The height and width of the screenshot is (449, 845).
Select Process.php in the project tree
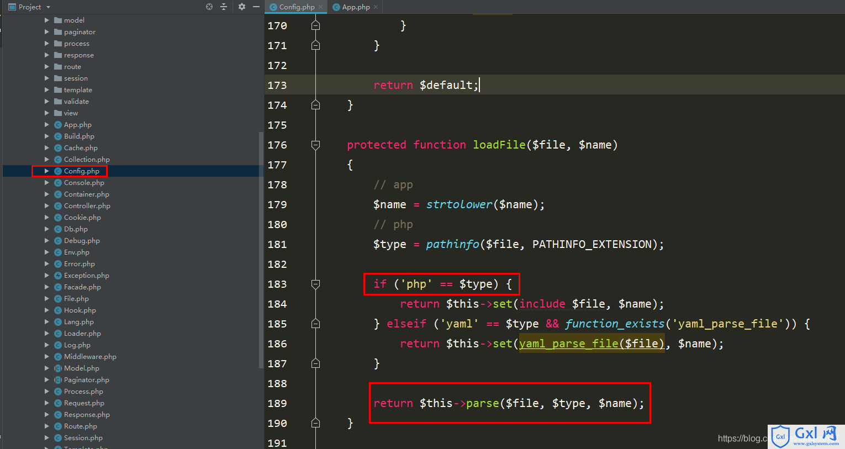point(83,392)
